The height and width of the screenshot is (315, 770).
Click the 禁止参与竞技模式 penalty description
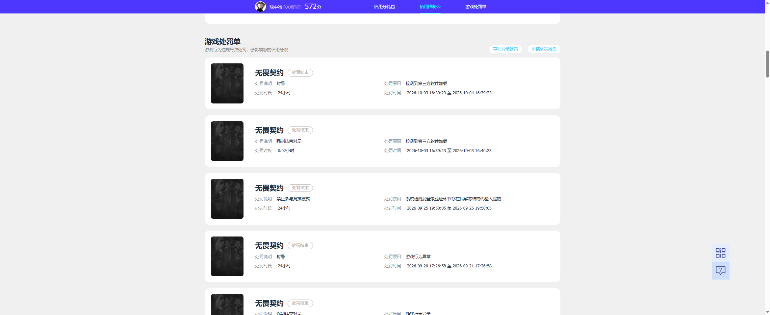[293, 199]
